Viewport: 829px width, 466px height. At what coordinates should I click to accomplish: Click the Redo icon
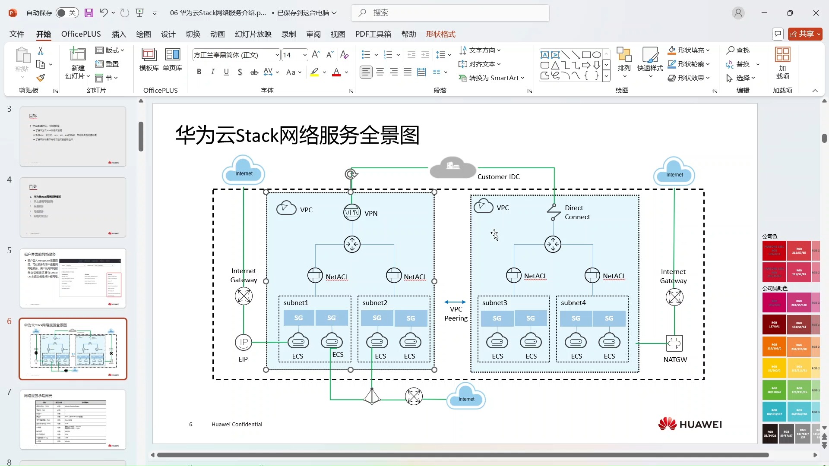point(125,13)
